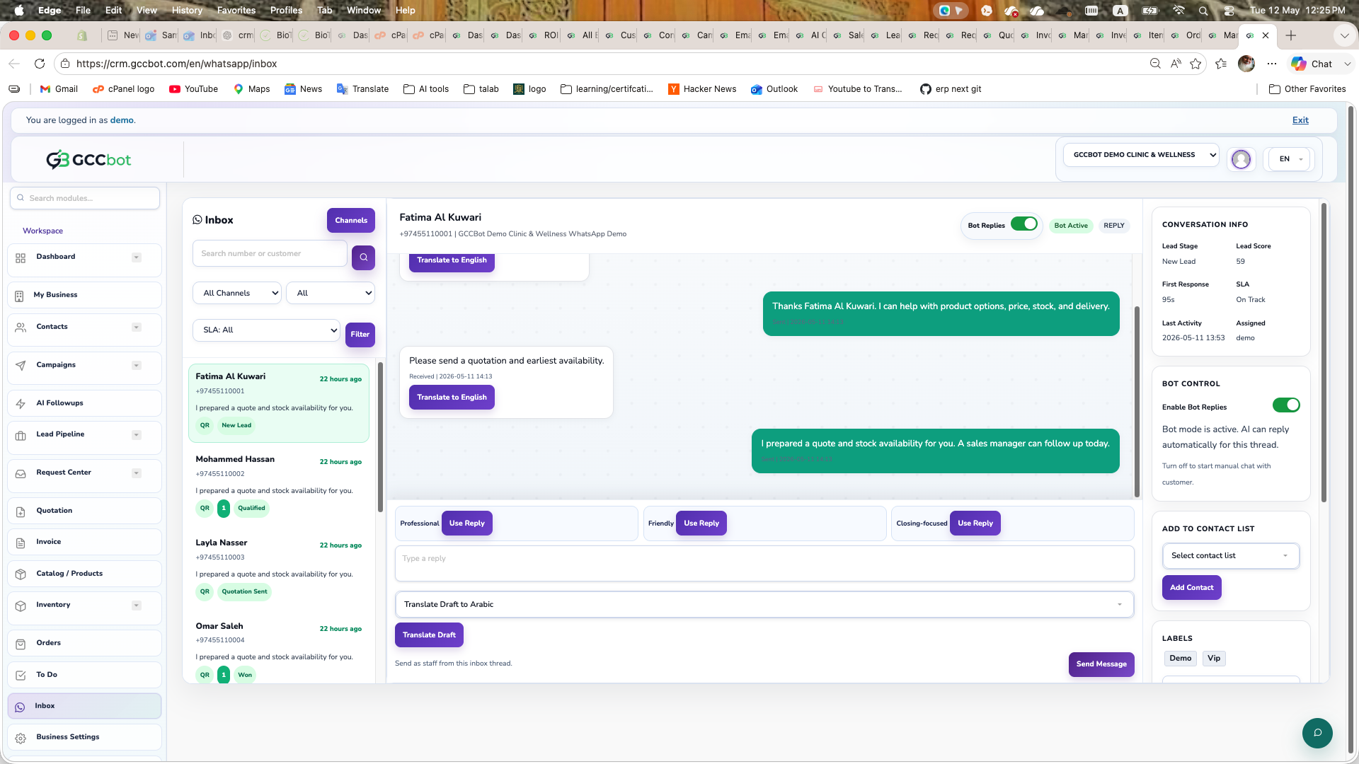The height and width of the screenshot is (764, 1359).
Task: Open the Edge application menu
Action: (50, 10)
